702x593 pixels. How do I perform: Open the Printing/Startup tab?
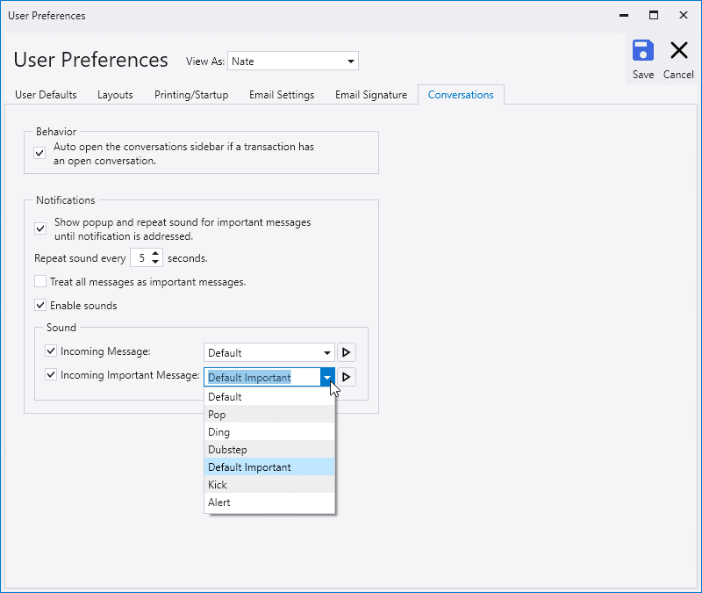(191, 95)
